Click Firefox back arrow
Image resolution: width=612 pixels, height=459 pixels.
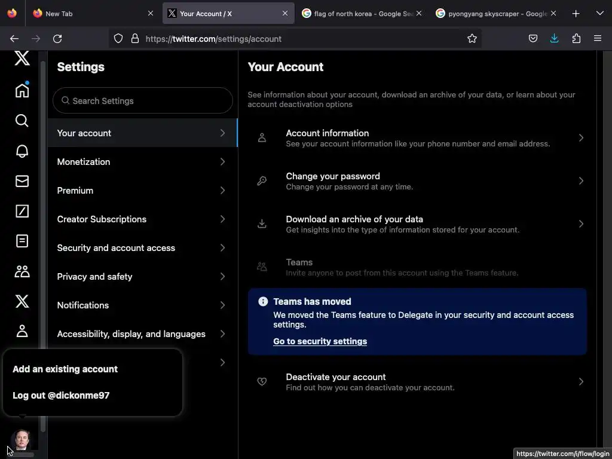pos(14,39)
